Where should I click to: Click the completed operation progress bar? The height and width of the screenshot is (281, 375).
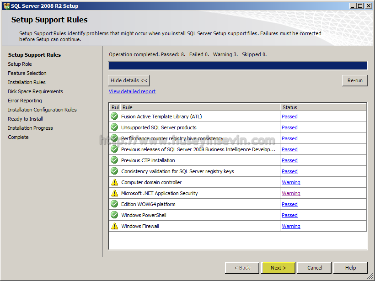point(237,66)
